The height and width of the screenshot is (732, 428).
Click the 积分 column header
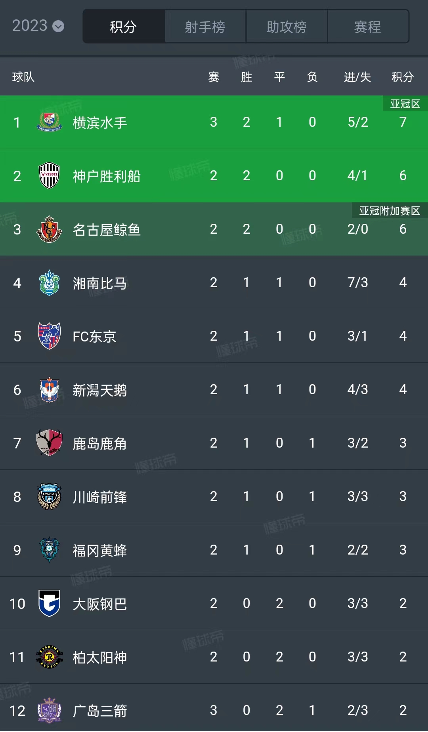pos(403,77)
